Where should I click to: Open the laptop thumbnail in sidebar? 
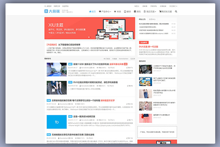[146, 69]
